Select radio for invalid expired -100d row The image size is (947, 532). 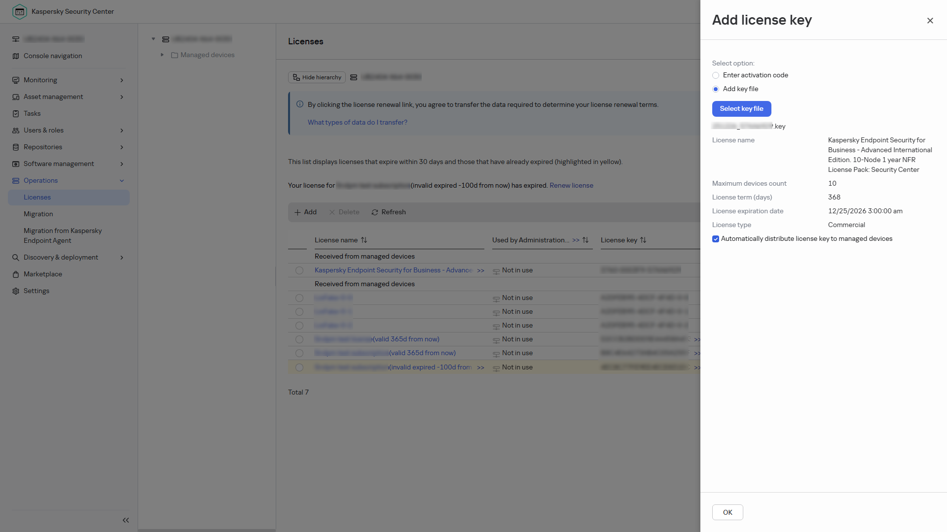pyautogui.click(x=299, y=367)
